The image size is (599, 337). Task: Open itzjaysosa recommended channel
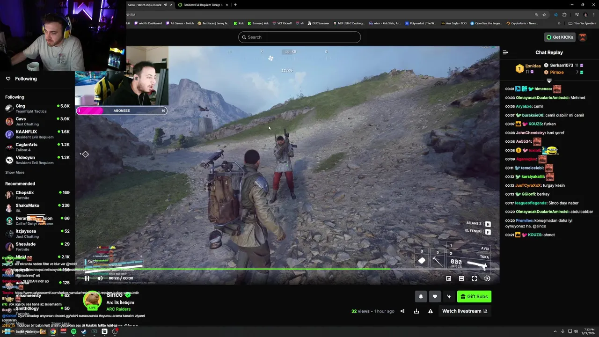[x=37, y=234]
